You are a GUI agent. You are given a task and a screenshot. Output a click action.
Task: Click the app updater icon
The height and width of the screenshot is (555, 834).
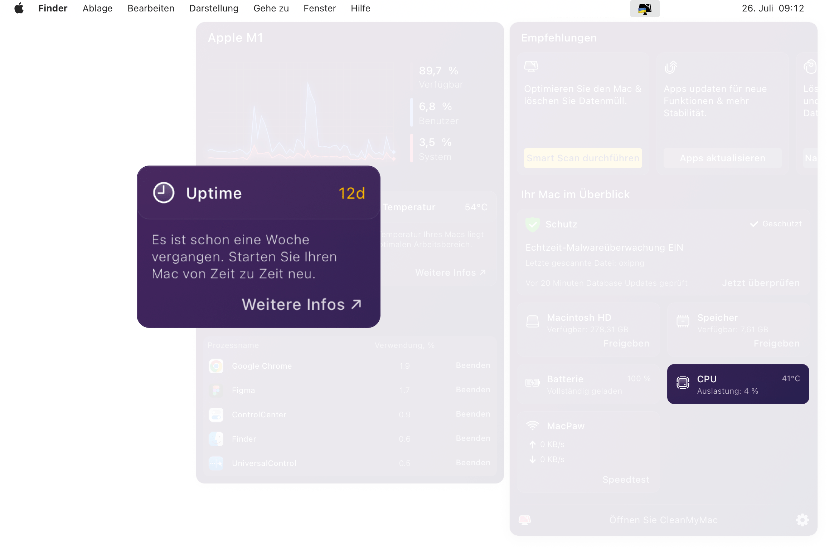670,67
